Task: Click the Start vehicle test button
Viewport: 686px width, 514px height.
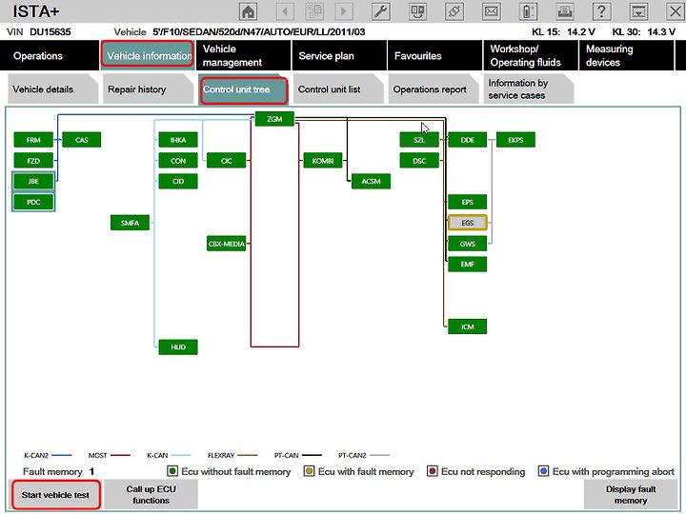Action: (55, 495)
